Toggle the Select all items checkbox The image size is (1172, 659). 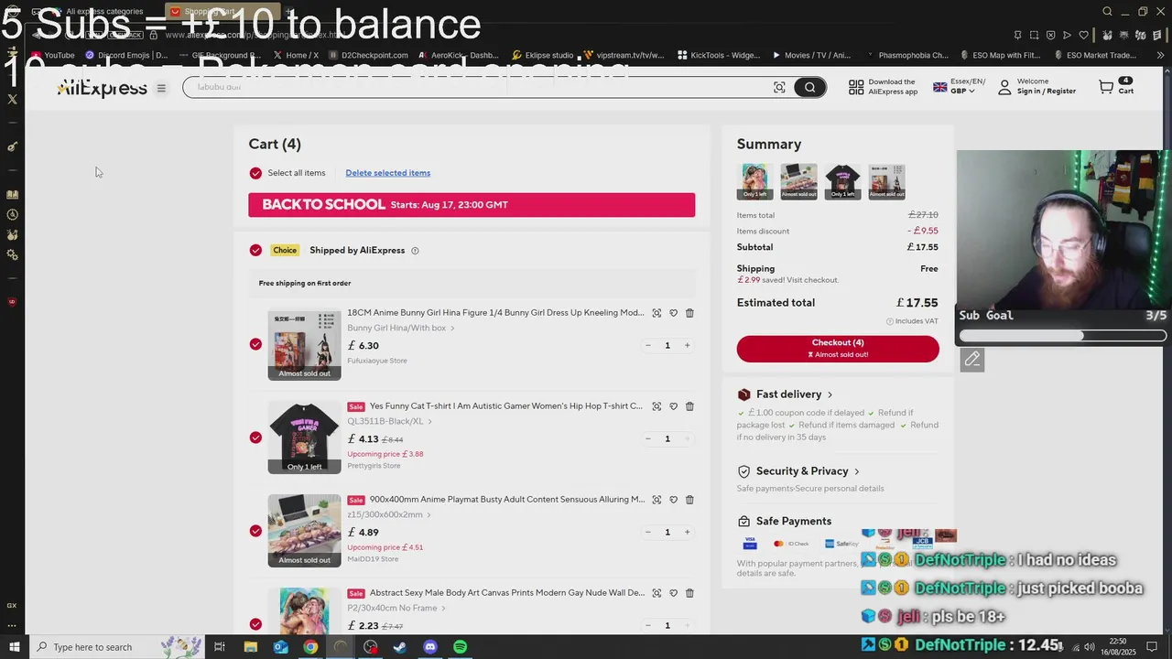point(255,173)
